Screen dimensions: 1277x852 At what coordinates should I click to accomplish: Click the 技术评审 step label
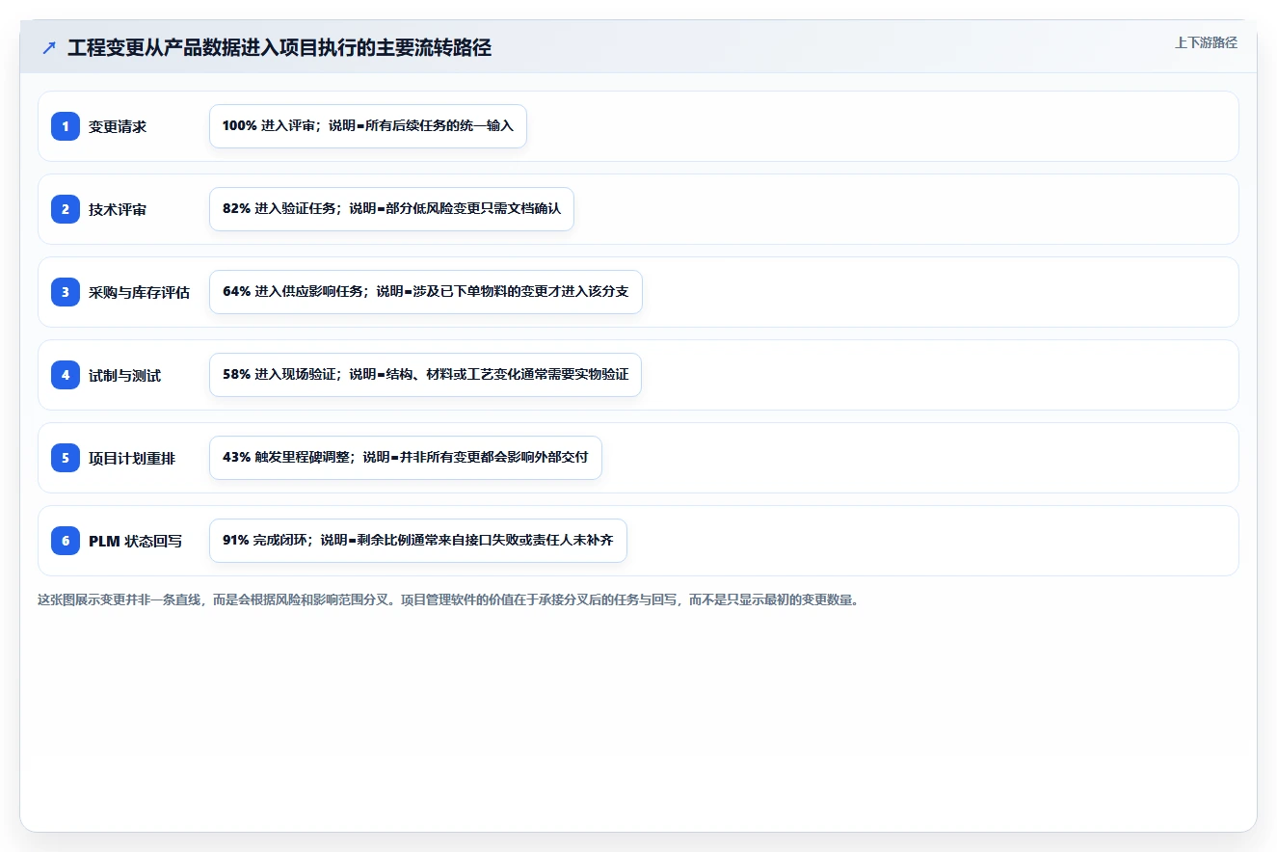click(118, 209)
